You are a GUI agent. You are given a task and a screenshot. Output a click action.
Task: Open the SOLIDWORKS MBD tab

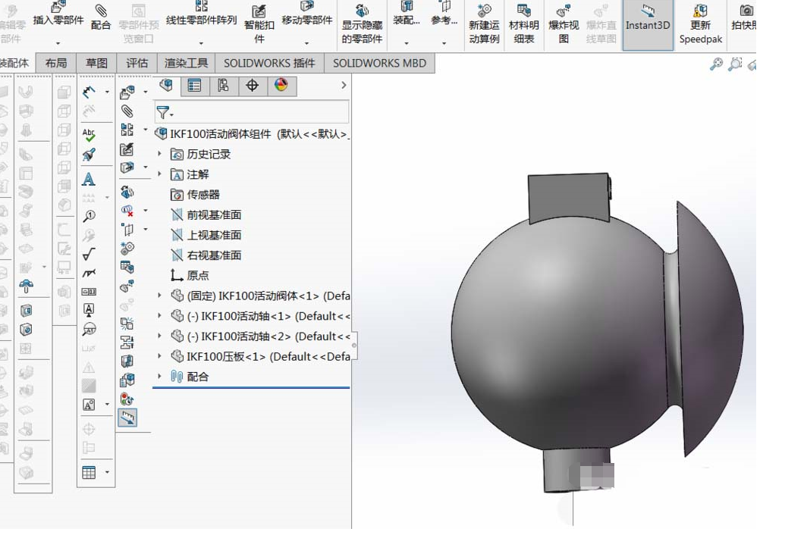tap(379, 63)
